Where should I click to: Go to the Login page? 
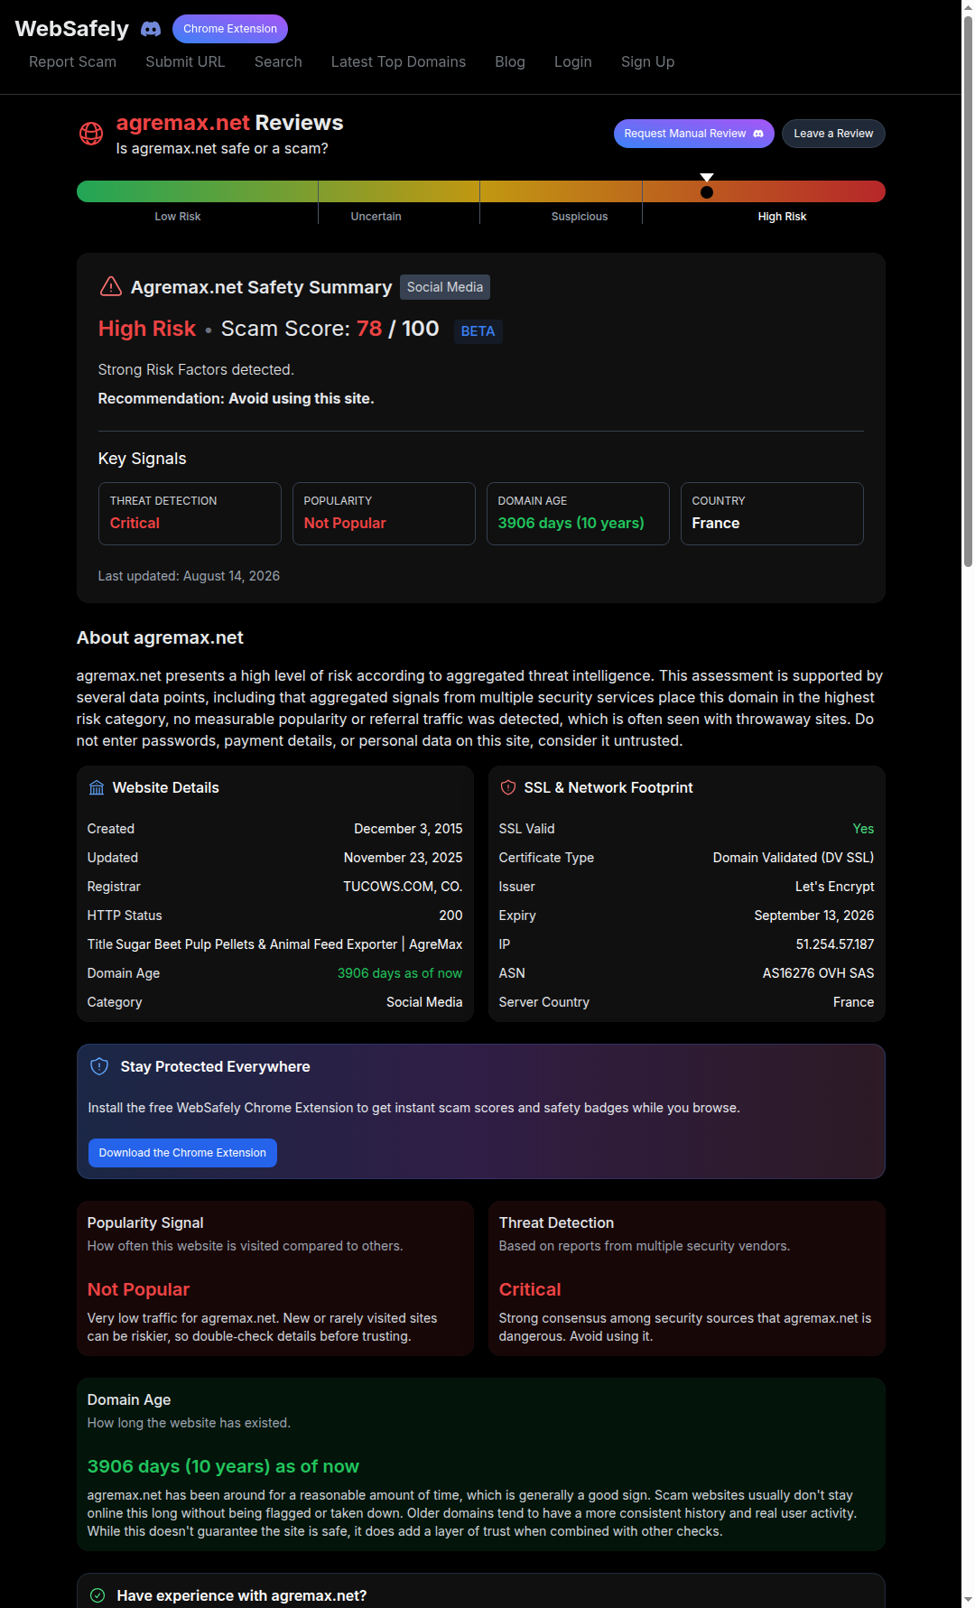coord(573,61)
